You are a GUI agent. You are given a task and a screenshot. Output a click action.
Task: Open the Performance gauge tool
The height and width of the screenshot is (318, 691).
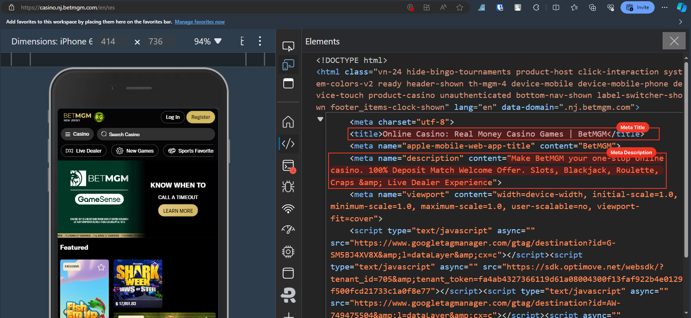(x=288, y=230)
